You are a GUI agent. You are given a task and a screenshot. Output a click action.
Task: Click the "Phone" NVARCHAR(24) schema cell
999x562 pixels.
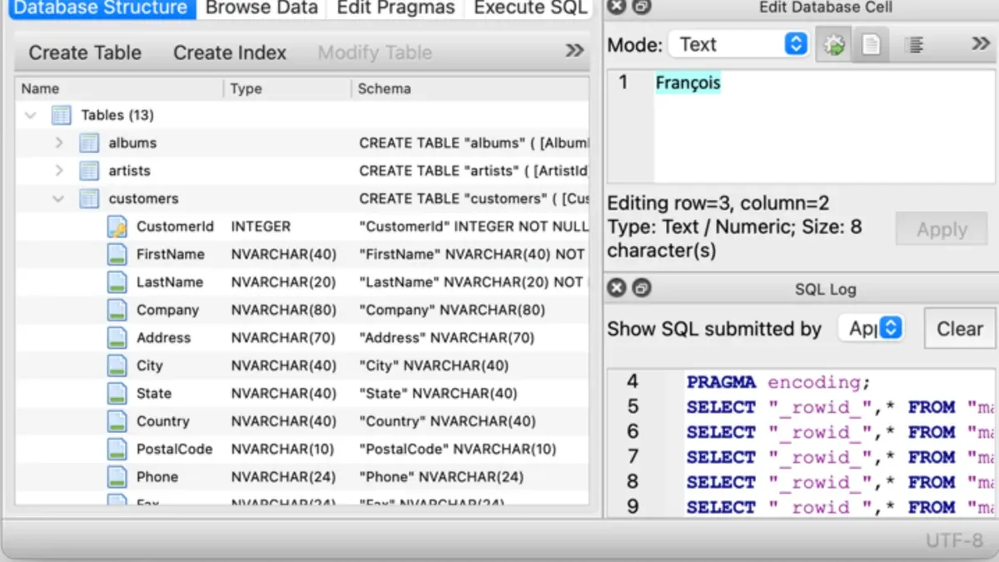pyautogui.click(x=441, y=477)
